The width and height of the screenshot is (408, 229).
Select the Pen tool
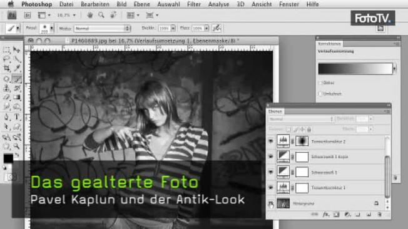tap(6, 117)
